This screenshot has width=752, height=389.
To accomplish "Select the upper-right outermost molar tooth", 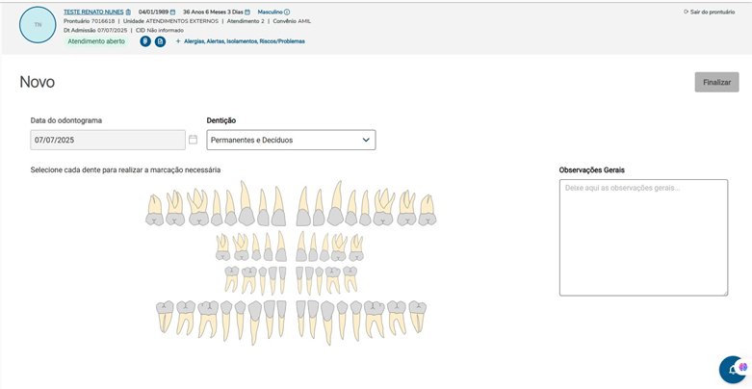I will (427, 210).
